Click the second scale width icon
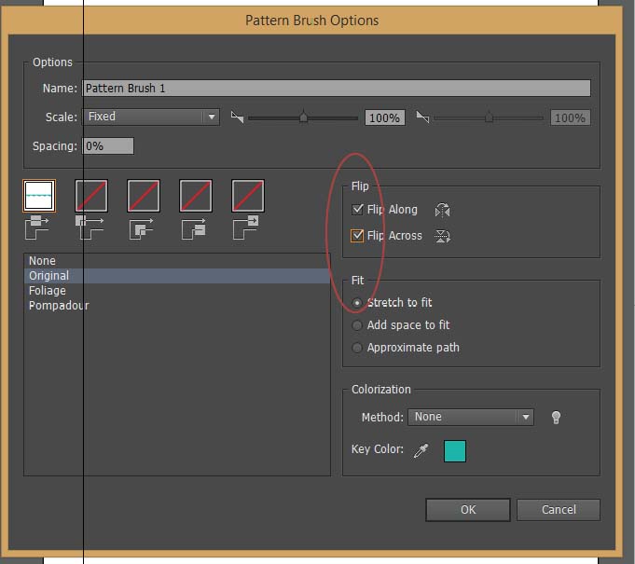The width and height of the screenshot is (635, 564). (422, 117)
